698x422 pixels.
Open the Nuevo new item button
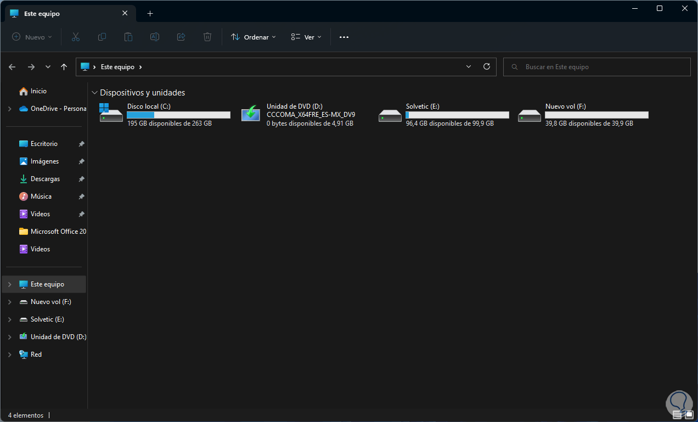coord(32,37)
